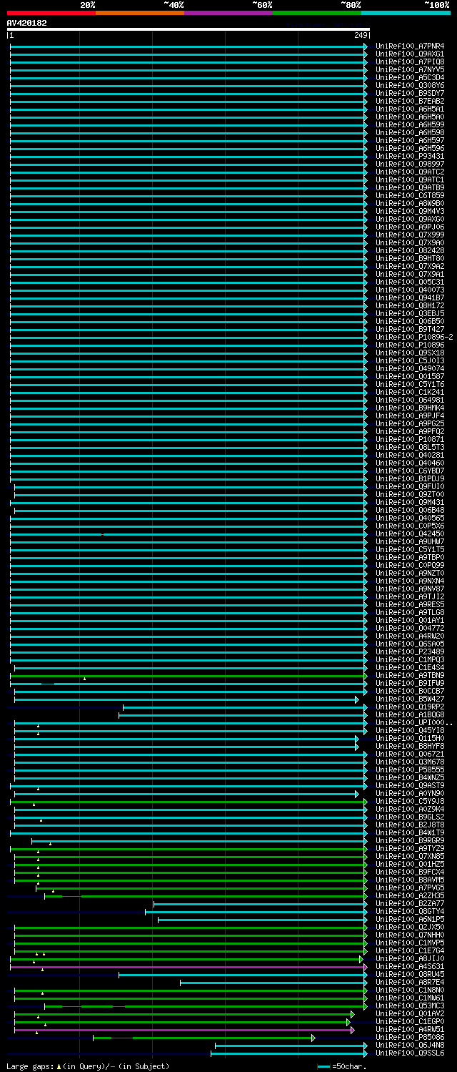Select label UniRef100_A8W9B0
The image size is (457, 1072).
pos(410,203)
